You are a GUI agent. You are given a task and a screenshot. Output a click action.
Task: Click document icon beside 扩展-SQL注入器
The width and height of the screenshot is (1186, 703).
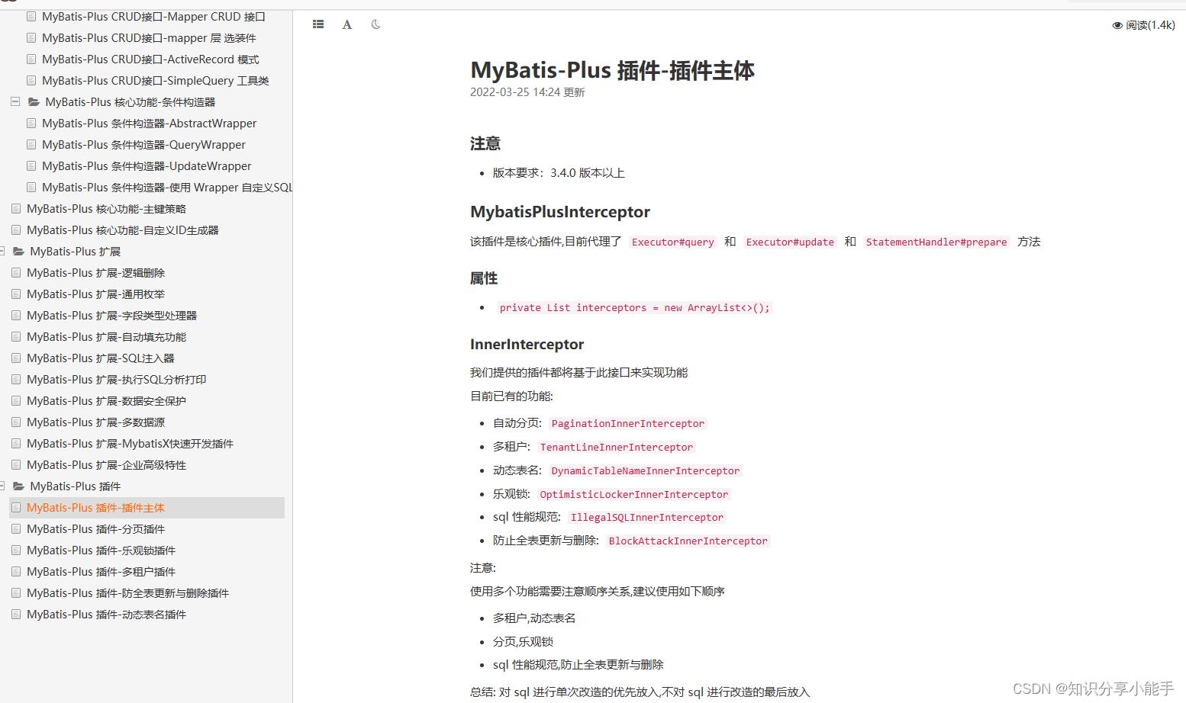[x=16, y=358]
